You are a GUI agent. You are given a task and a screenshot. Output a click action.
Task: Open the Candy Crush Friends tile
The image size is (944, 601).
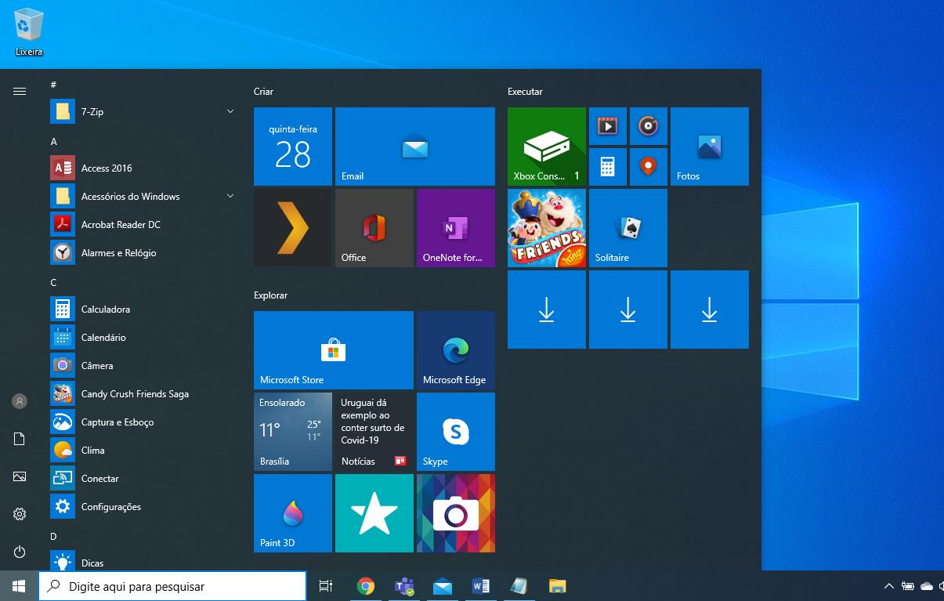[547, 228]
